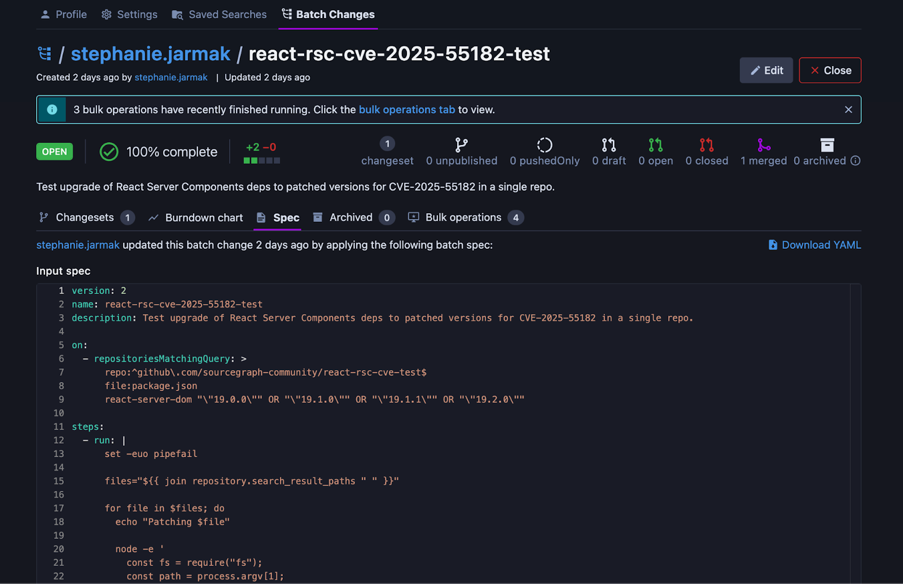
Task: Click the 'version: 2' line in spec
Action: pyautogui.click(x=99, y=291)
